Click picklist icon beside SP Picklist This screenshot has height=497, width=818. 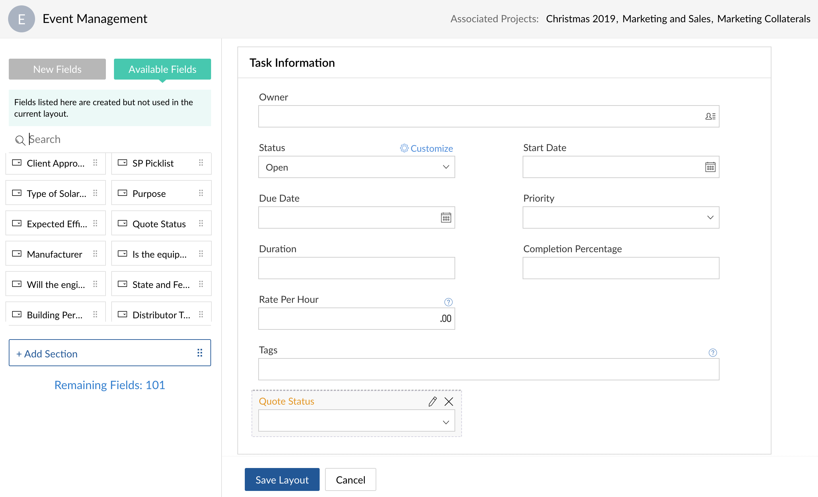(x=122, y=163)
